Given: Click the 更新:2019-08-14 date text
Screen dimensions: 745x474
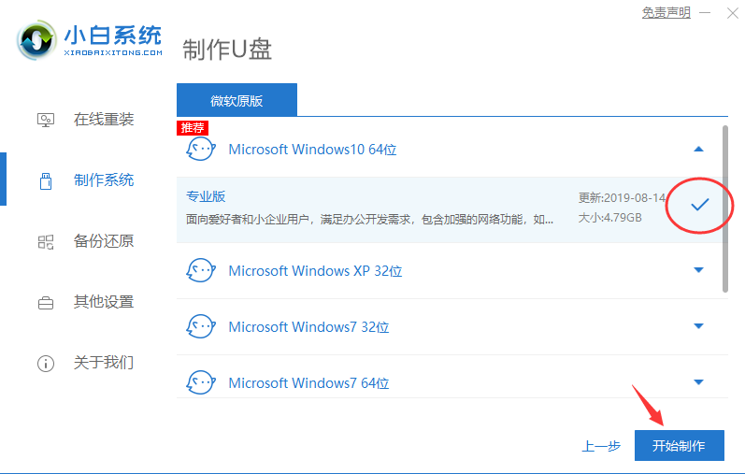Looking at the screenshot, I should tap(622, 198).
